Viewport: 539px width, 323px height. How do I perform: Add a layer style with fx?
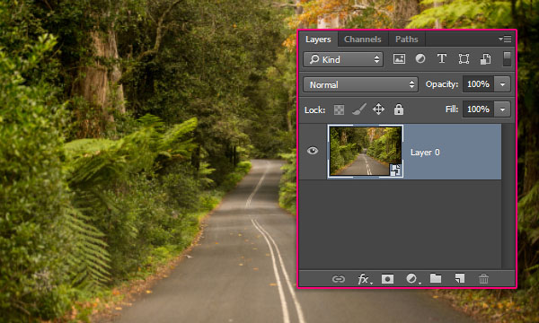click(x=364, y=279)
